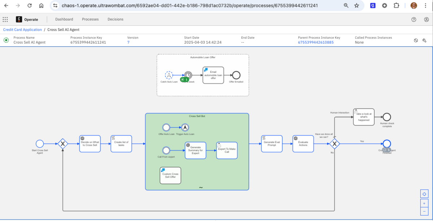Viewport: 433px width, 221px height.
Task: Select the Start Cross Sell Agent event
Action: click(40, 144)
